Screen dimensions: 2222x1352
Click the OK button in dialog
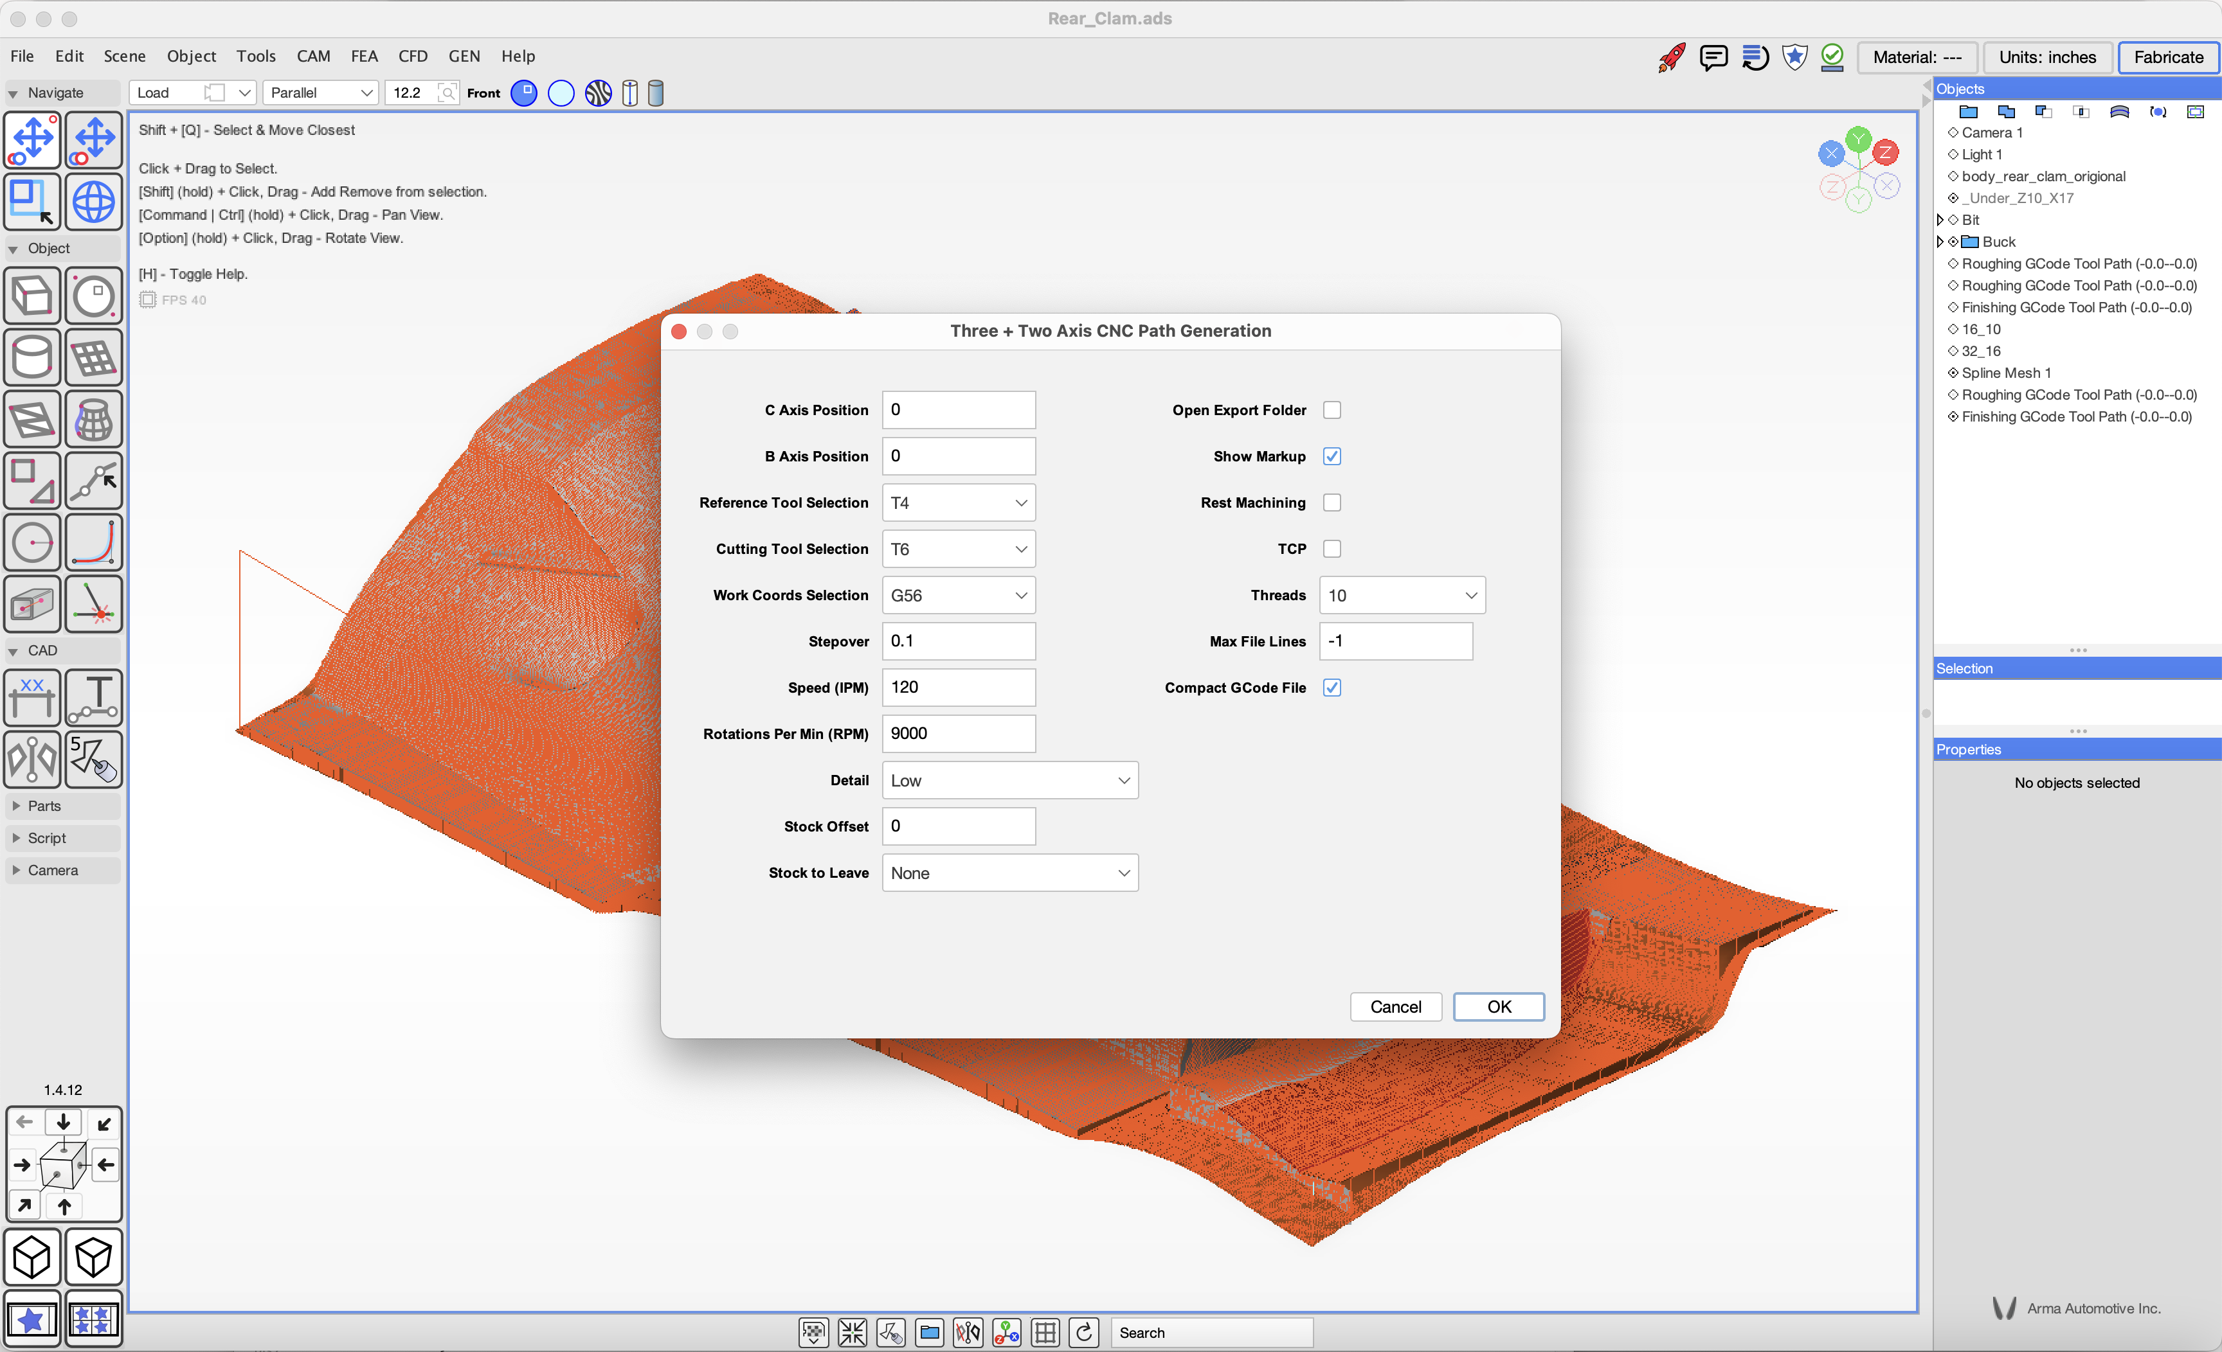[x=1498, y=1007]
